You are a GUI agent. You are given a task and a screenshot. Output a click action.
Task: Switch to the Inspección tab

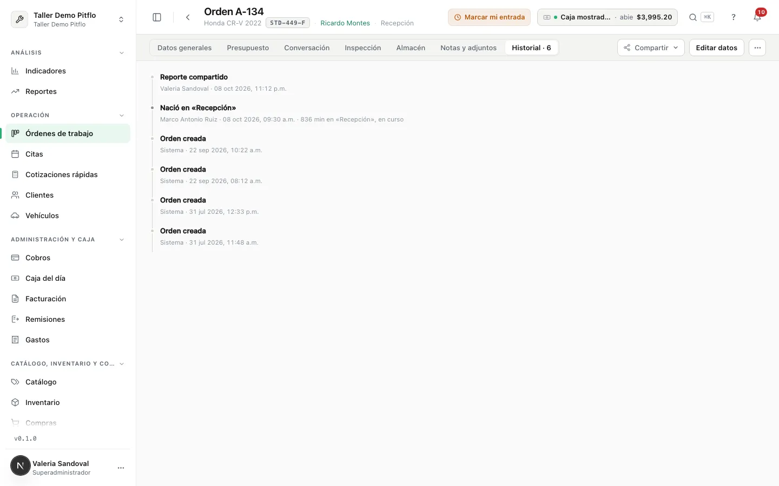[x=363, y=48]
